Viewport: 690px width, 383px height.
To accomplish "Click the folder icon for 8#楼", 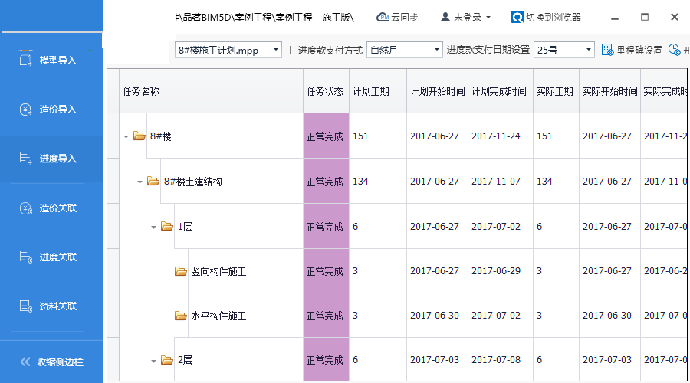I will (139, 136).
